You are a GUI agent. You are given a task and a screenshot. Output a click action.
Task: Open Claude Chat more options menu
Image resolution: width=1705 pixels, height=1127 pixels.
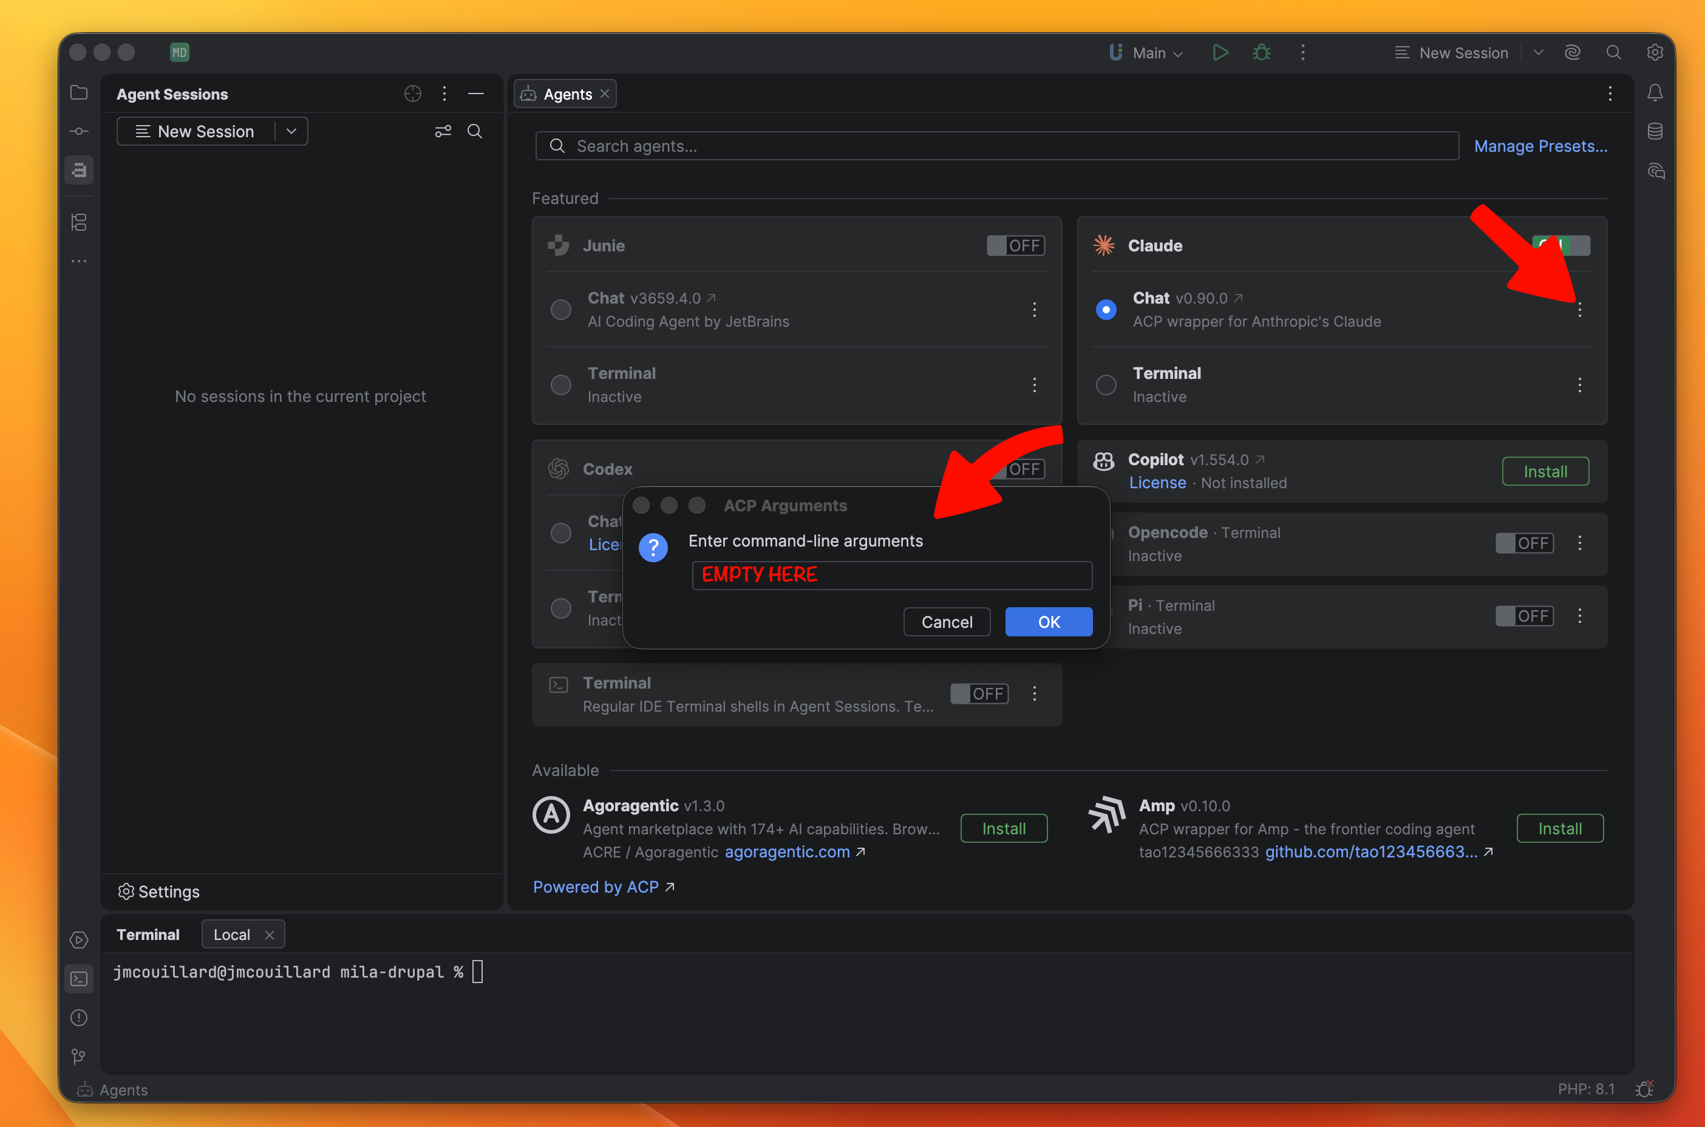1579,310
